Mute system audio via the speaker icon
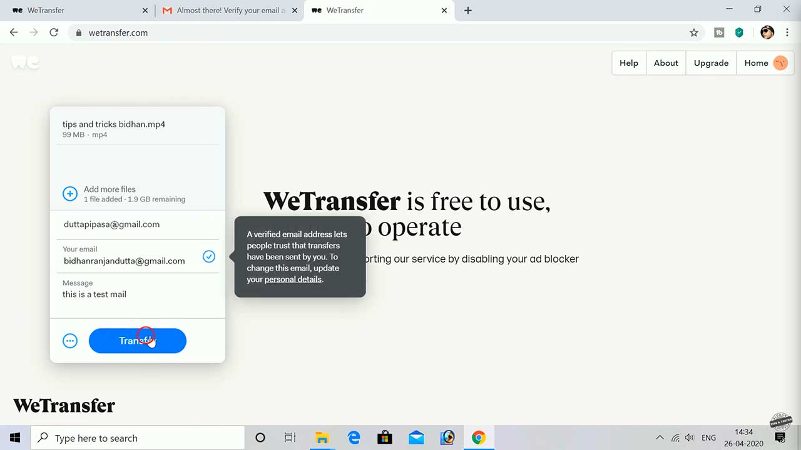 click(689, 437)
